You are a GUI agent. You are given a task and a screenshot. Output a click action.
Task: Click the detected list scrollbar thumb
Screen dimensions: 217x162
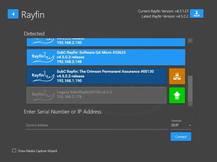190,89
